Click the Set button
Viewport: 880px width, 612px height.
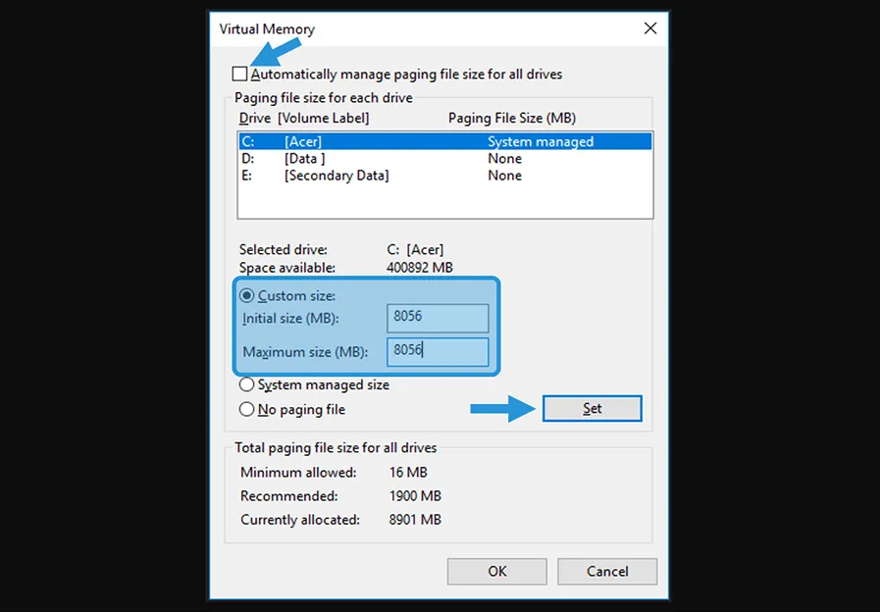point(593,408)
